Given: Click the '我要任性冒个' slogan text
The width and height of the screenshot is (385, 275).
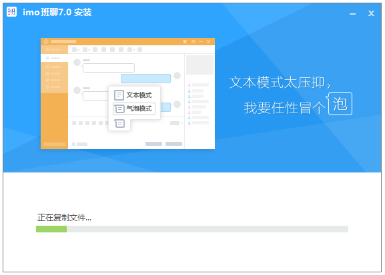Looking at the screenshot, I should point(284,108).
